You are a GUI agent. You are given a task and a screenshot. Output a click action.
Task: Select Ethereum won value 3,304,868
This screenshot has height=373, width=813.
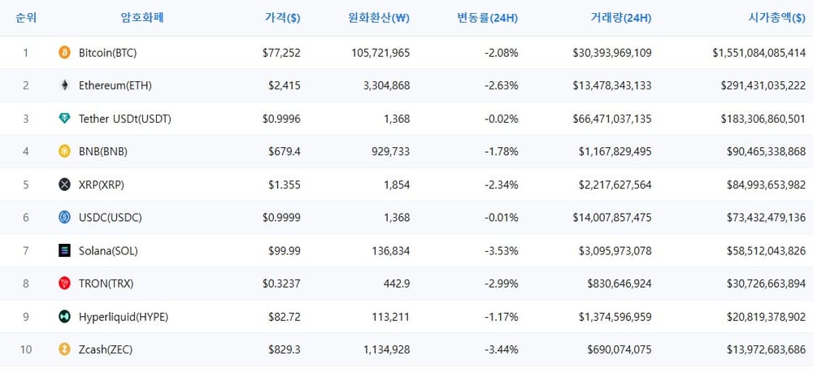pyautogui.click(x=387, y=85)
